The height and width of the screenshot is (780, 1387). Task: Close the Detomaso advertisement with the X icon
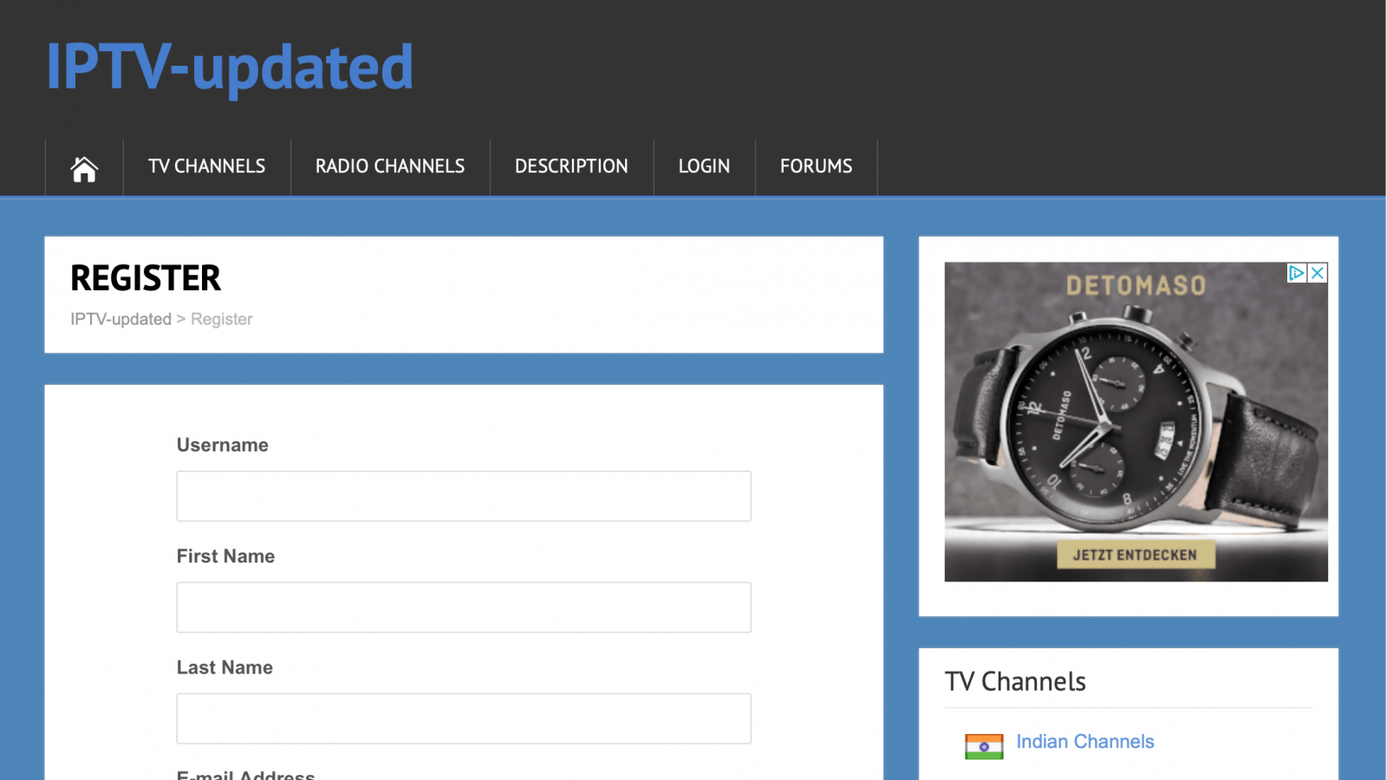[1318, 272]
